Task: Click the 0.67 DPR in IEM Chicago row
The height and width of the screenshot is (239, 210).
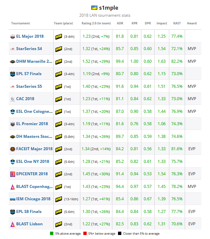Action: (148, 199)
